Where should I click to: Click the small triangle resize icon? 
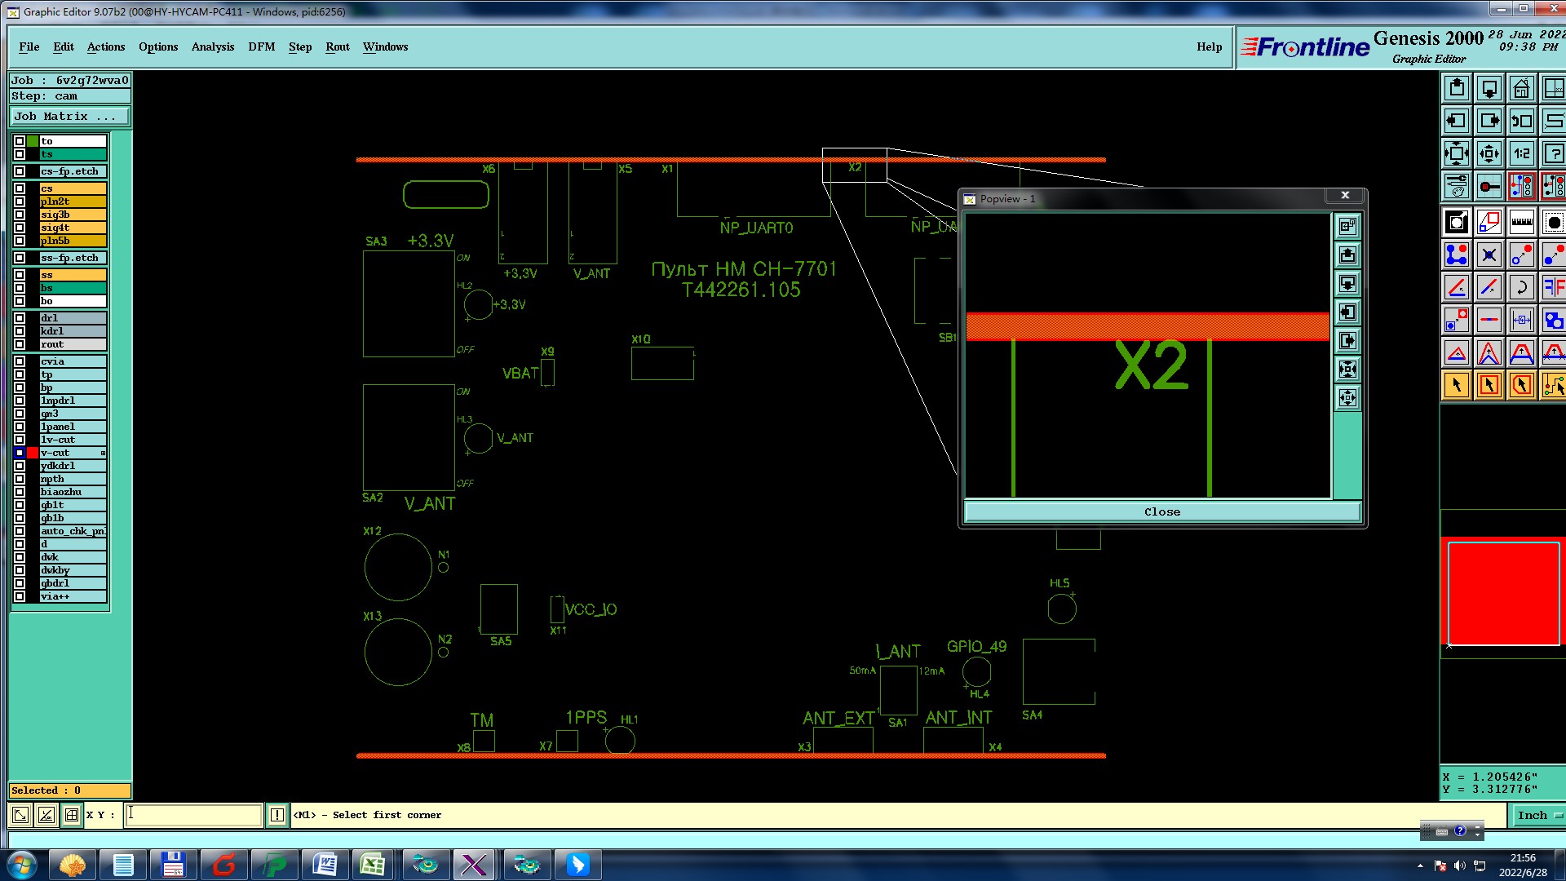(1457, 352)
